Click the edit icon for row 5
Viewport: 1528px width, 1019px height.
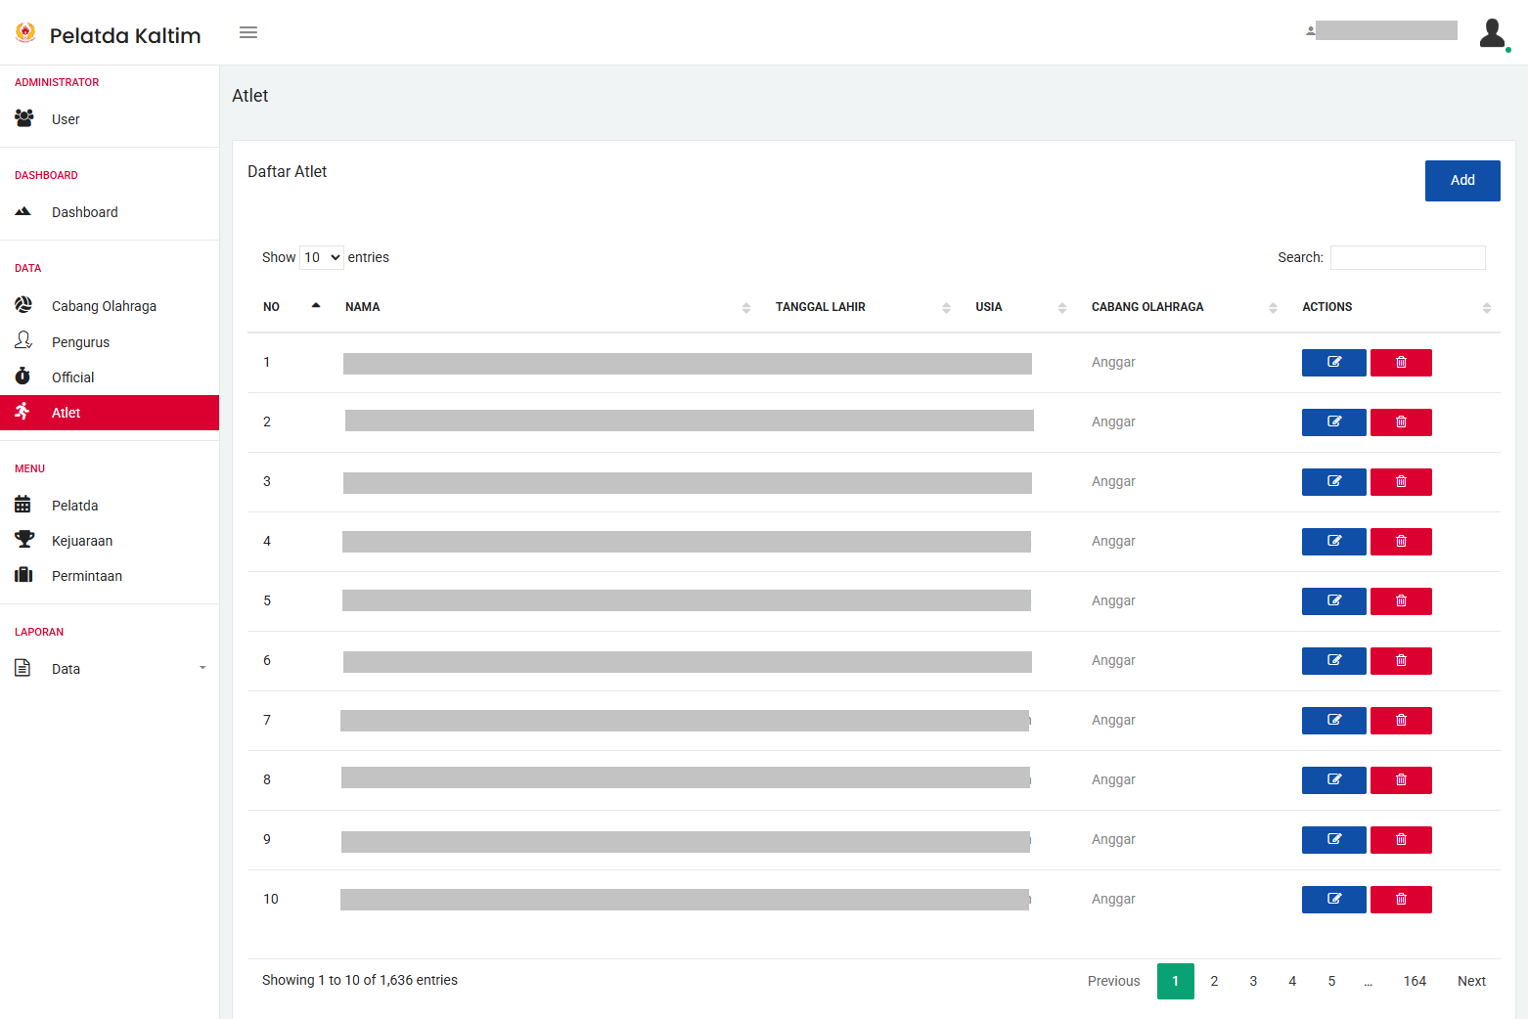tap(1333, 601)
